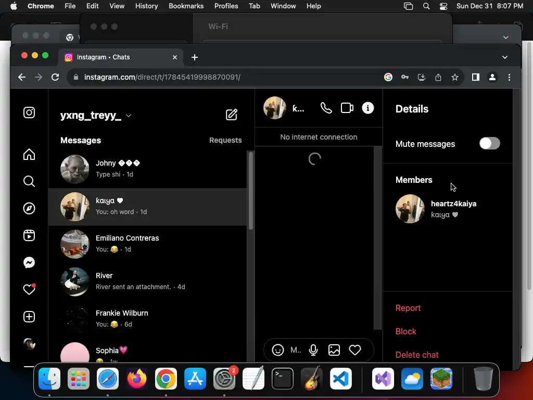Open the Sophia conversation
Image resolution: width=533 pixels, height=400 pixels.
pos(148,351)
